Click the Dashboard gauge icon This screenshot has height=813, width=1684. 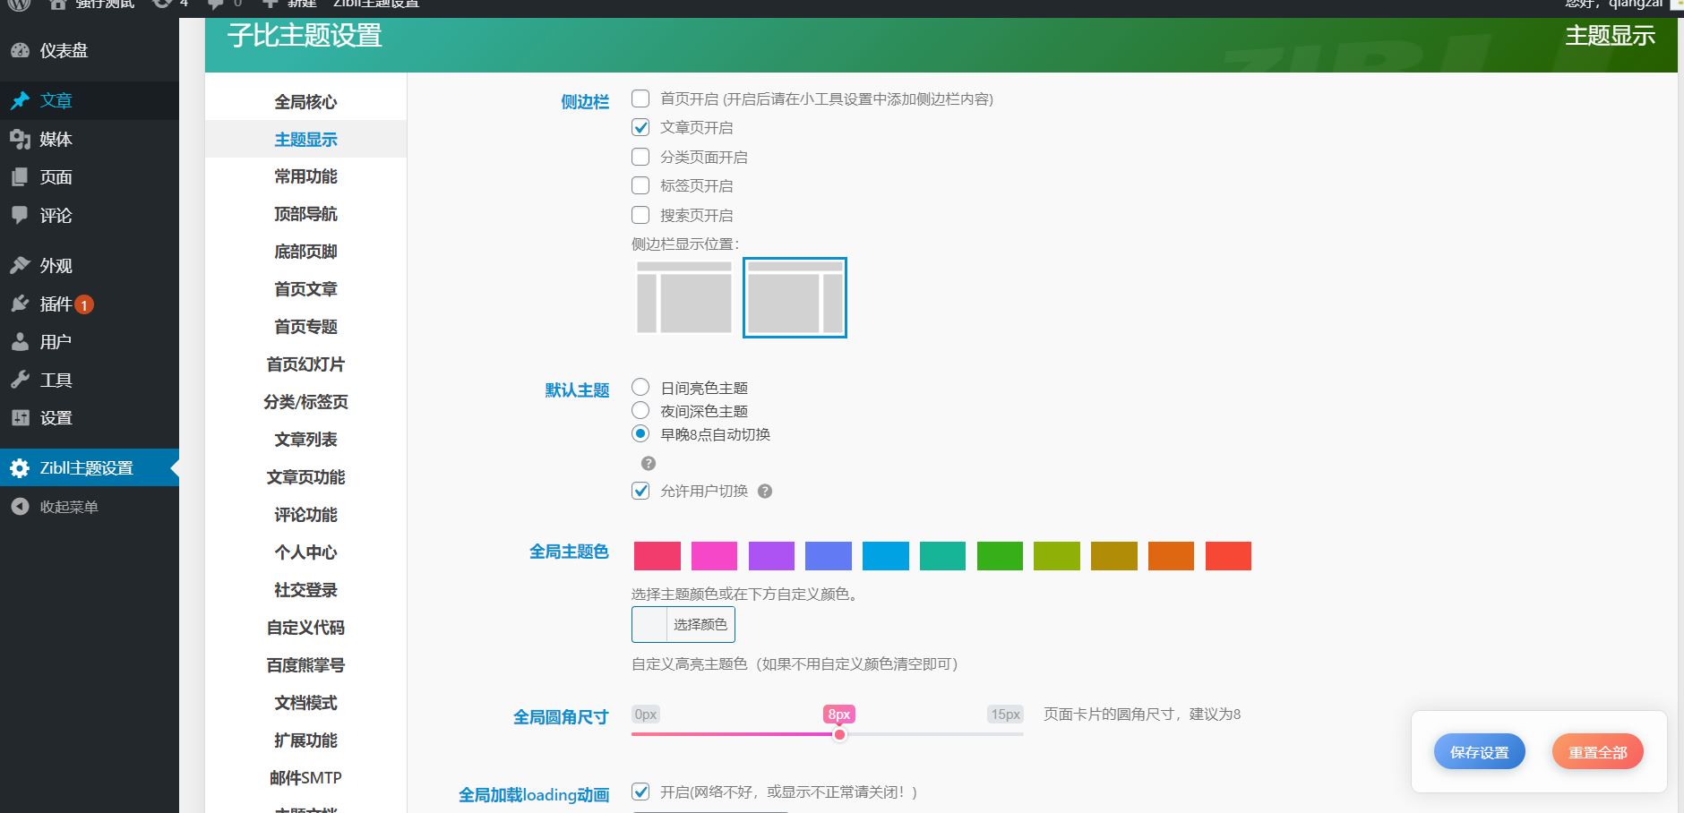tap(20, 51)
